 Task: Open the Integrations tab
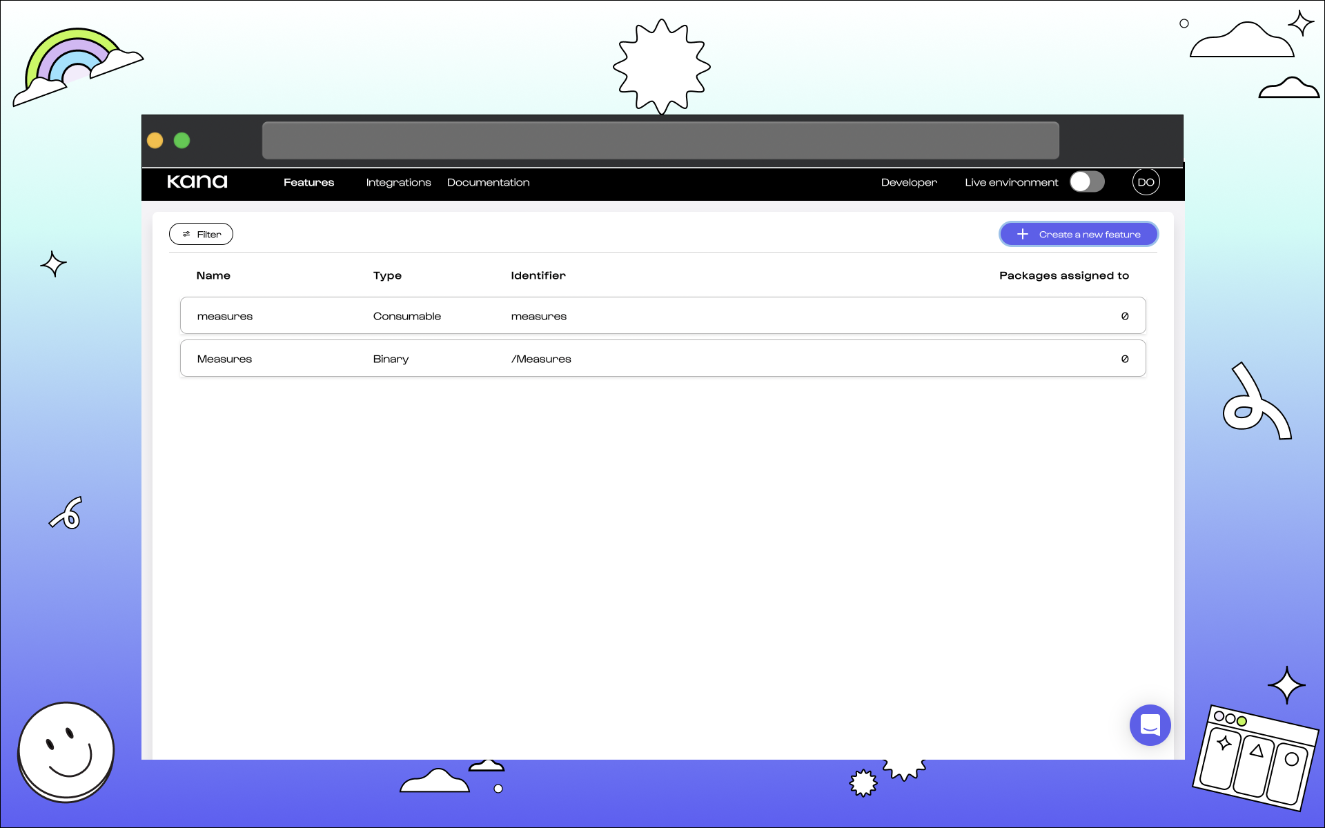click(x=398, y=182)
